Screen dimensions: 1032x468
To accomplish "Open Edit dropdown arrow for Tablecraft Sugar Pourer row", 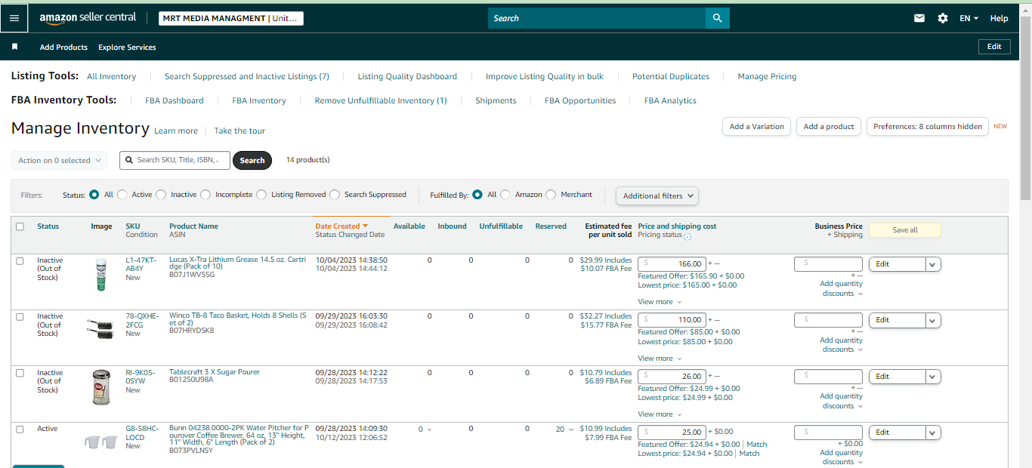I will pos(934,377).
